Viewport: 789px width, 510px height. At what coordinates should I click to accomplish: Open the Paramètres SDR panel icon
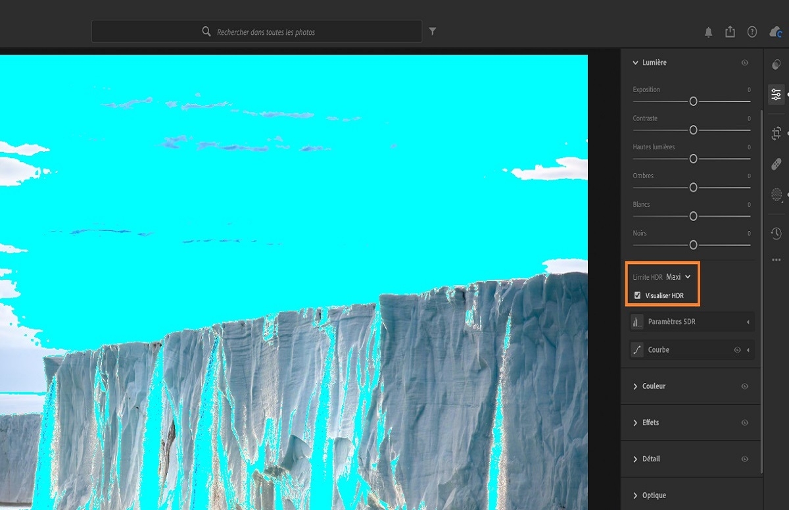pos(636,322)
